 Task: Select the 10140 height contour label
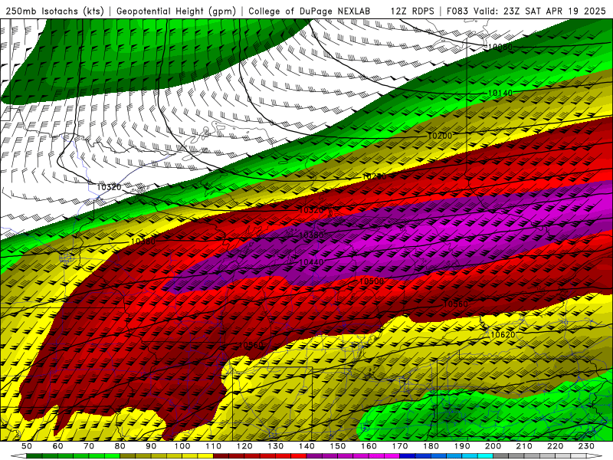point(500,93)
